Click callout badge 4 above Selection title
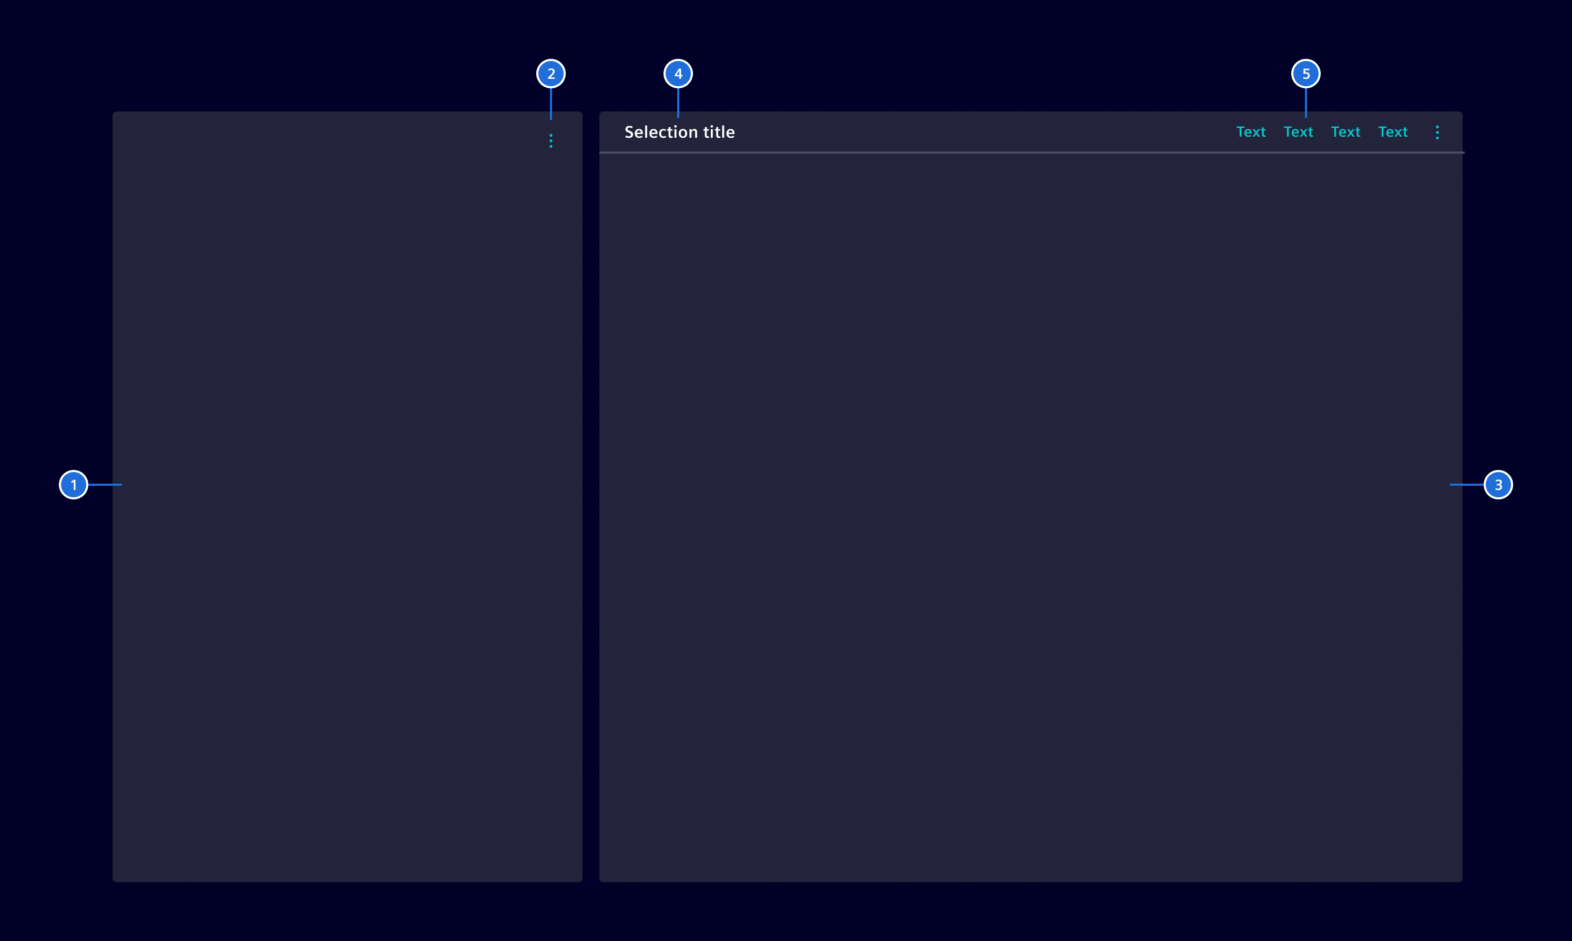The height and width of the screenshot is (941, 1572). (x=678, y=73)
